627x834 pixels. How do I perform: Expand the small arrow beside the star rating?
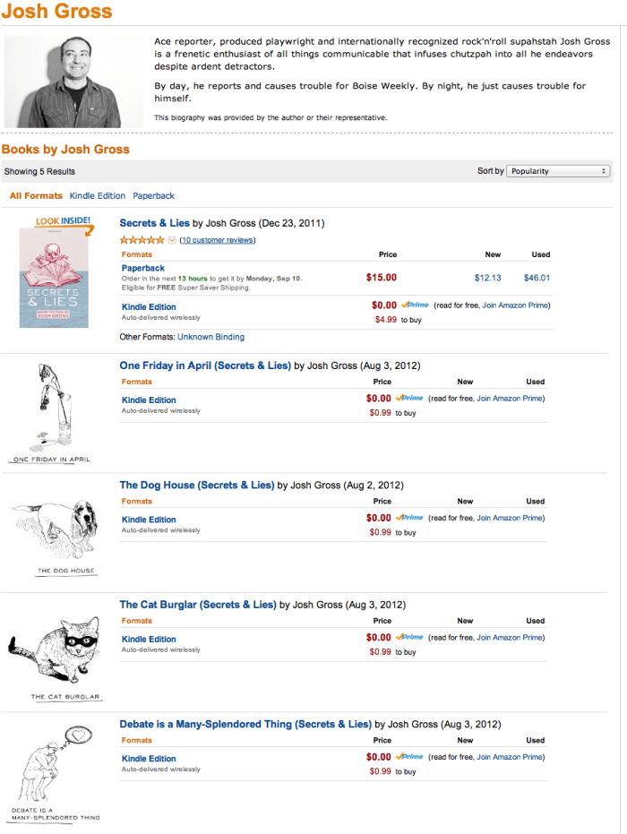tap(172, 240)
